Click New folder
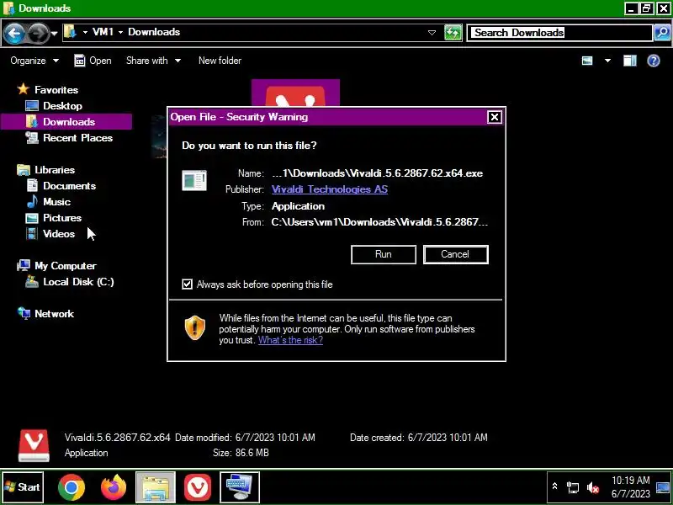The width and height of the screenshot is (673, 505). pyautogui.click(x=220, y=61)
